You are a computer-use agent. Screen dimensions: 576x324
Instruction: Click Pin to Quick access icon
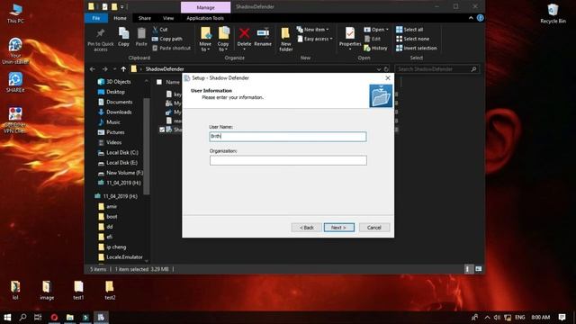[x=100, y=34]
